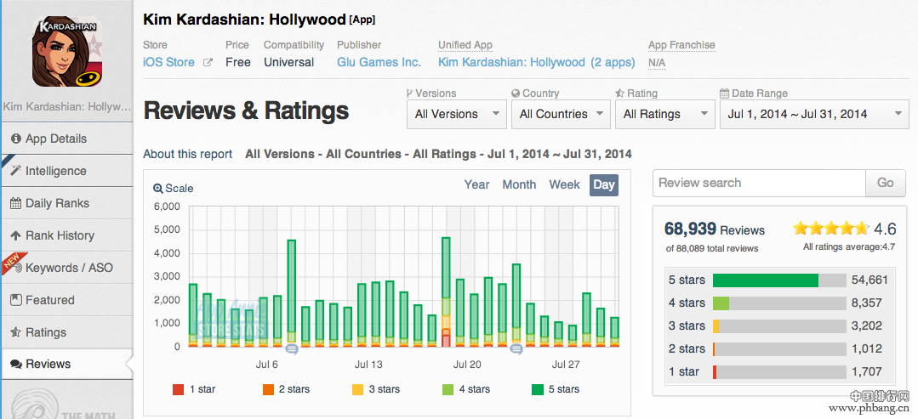
Task: Switch chart to Month view
Action: [519, 184]
